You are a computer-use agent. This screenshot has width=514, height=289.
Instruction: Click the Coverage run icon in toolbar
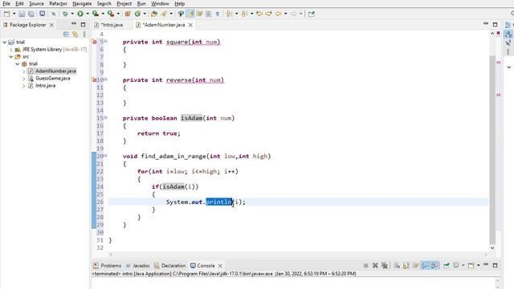[x=96, y=14]
